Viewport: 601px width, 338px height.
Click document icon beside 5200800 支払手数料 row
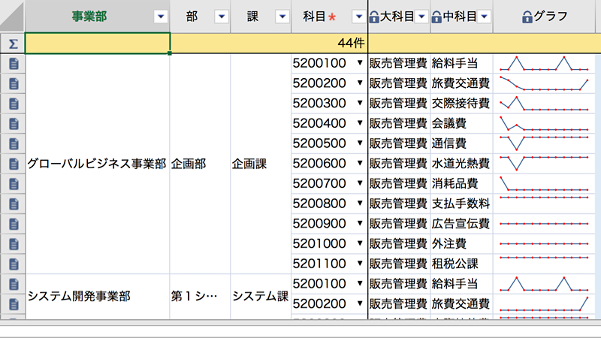coord(13,204)
